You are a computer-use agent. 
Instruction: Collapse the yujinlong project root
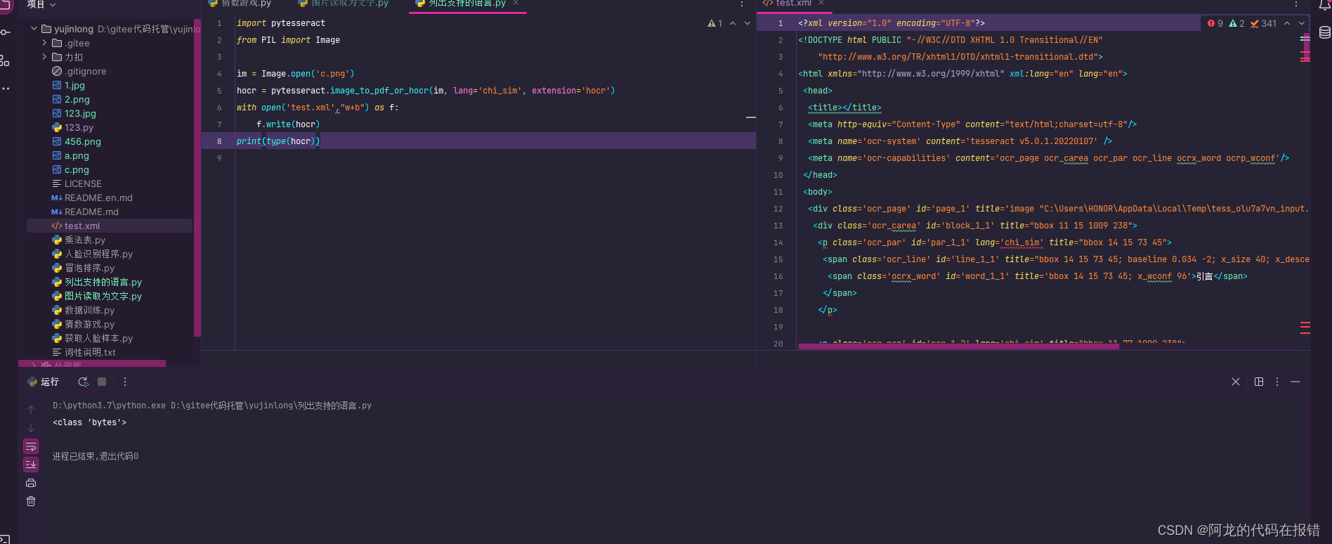click(x=34, y=29)
